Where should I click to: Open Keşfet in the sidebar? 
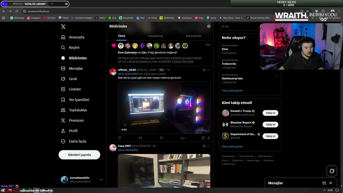(x=70, y=47)
